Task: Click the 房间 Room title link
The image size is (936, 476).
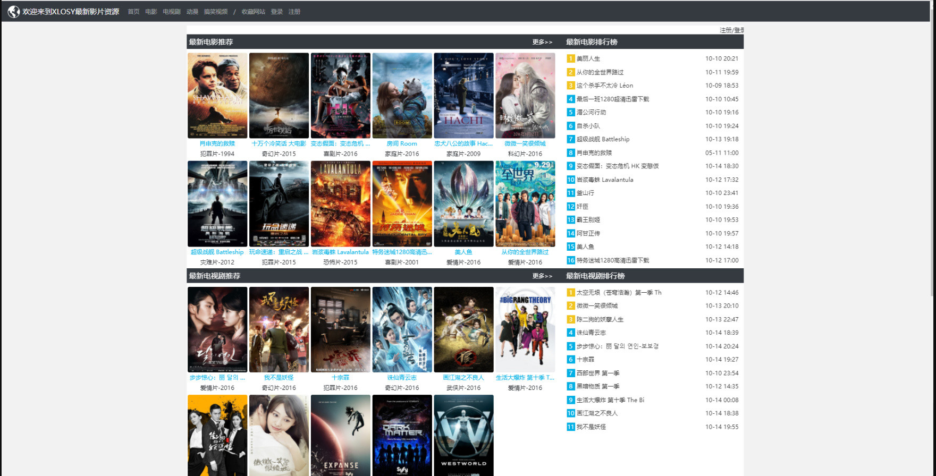Action: [x=402, y=143]
